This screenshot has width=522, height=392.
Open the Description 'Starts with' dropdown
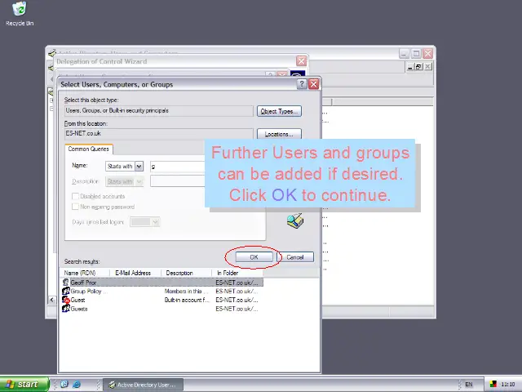point(139,181)
